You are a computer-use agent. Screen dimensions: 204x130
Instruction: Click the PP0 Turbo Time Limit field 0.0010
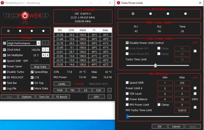[x=182, y=110]
